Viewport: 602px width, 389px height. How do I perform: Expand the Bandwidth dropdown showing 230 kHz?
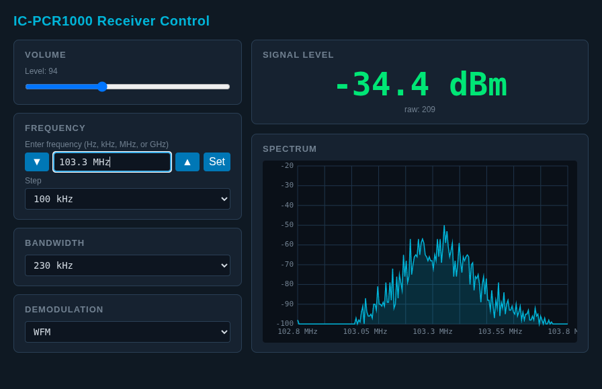128,265
